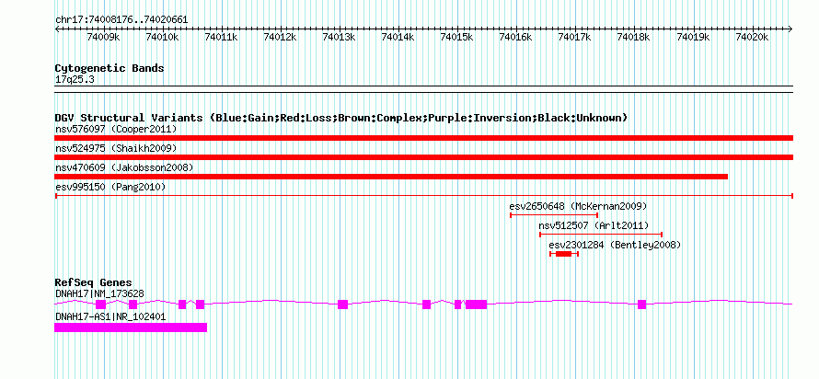Click the nsv576097 (Cooper2011) variant label
819x379 pixels.
[x=116, y=129]
